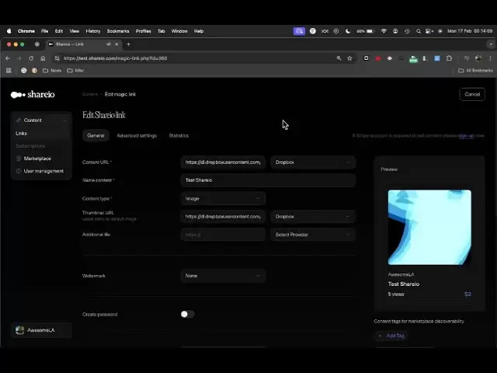Click the Cancel button
This screenshot has height=373, width=497.
472,94
